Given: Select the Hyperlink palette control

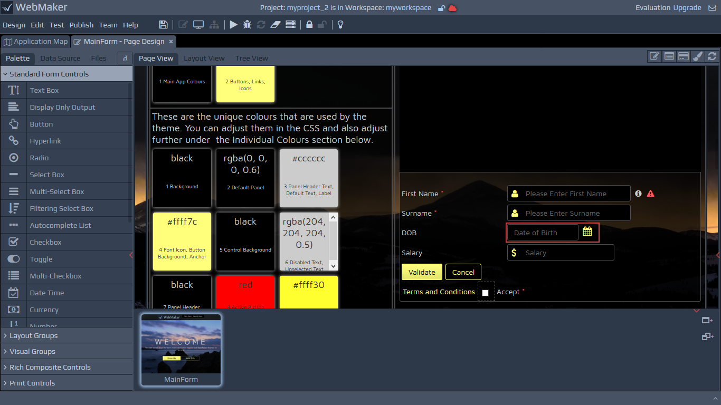Looking at the screenshot, I should (67, 141).
